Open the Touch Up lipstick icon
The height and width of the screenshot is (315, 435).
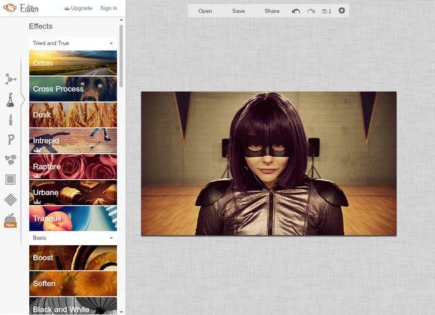(11, 120)
